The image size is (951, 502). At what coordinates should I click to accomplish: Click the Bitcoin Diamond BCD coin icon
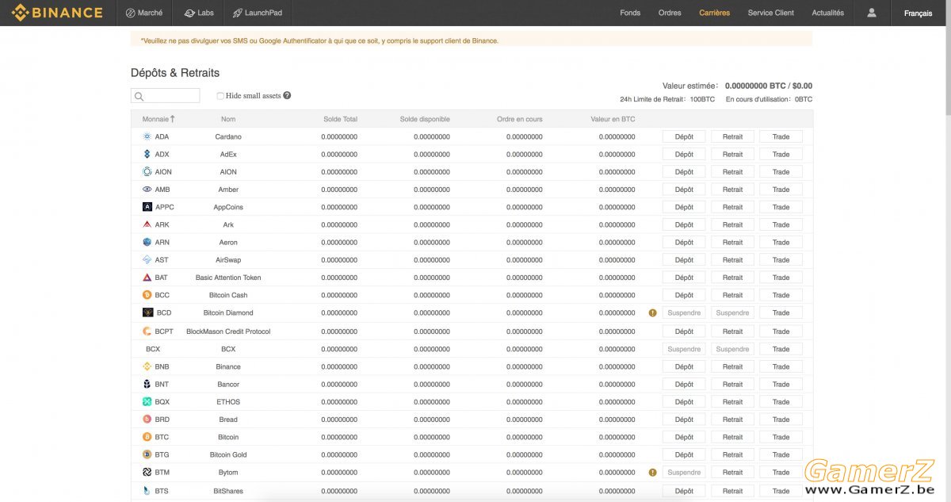point(147,312)
